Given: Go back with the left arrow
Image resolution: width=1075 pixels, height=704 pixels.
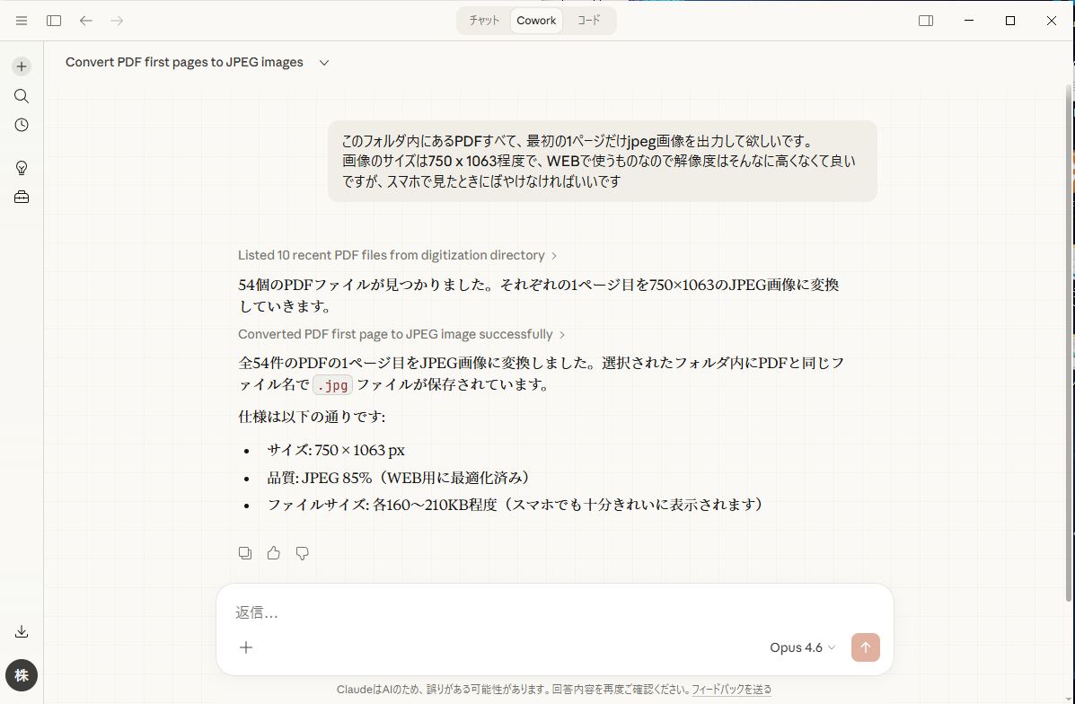Looking at the screenshot, I should [86, 21].
